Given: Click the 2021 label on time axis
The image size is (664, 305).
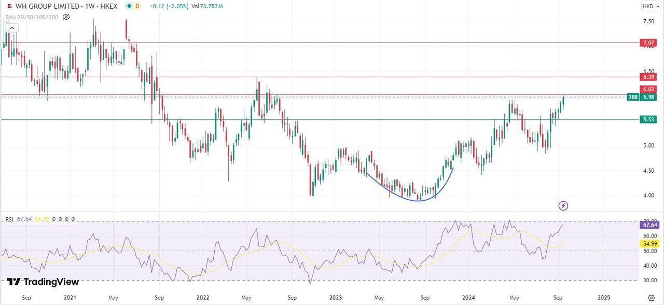Looking at the screenshot, I should click(70, 298).
